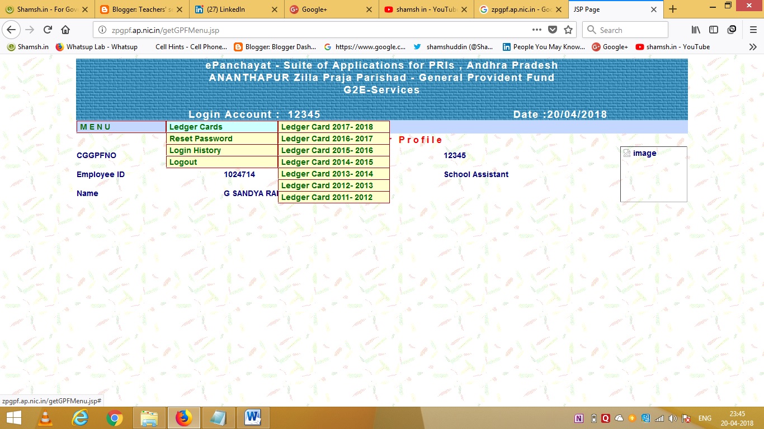Image resolution: width=764 pixels, height=429 pixels.
Task: Toggle the browser sidebar view
Action: pos(713,30)
